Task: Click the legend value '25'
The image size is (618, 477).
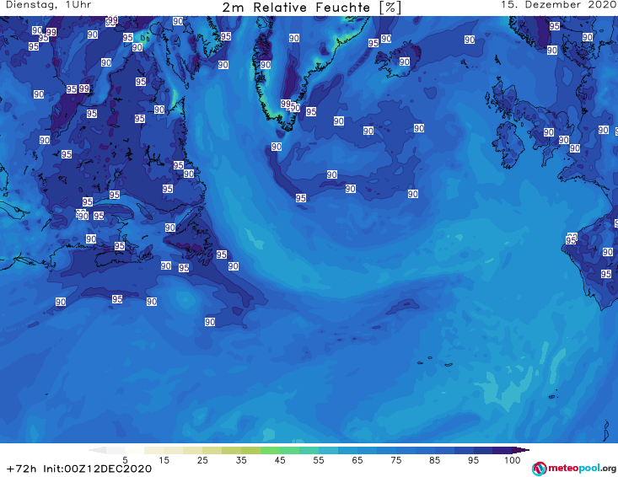Action: [202, 460]
